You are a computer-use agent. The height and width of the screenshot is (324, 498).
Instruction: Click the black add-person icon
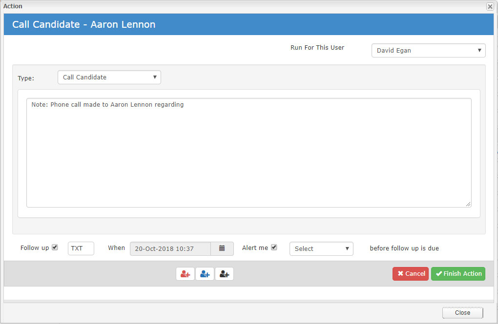(224, 274)
